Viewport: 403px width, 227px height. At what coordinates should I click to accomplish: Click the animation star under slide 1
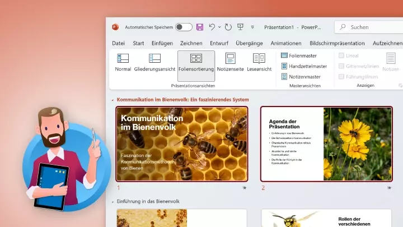point(245,188)
